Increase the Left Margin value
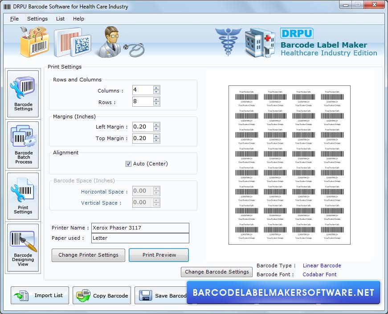Image resolution: width=388 pixels, height=314 pixels. tap(156, 125)
